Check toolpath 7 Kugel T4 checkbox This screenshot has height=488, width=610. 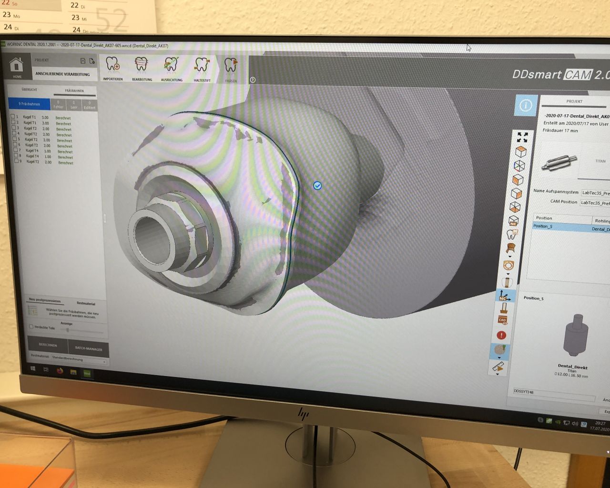(x=16, y=150)
